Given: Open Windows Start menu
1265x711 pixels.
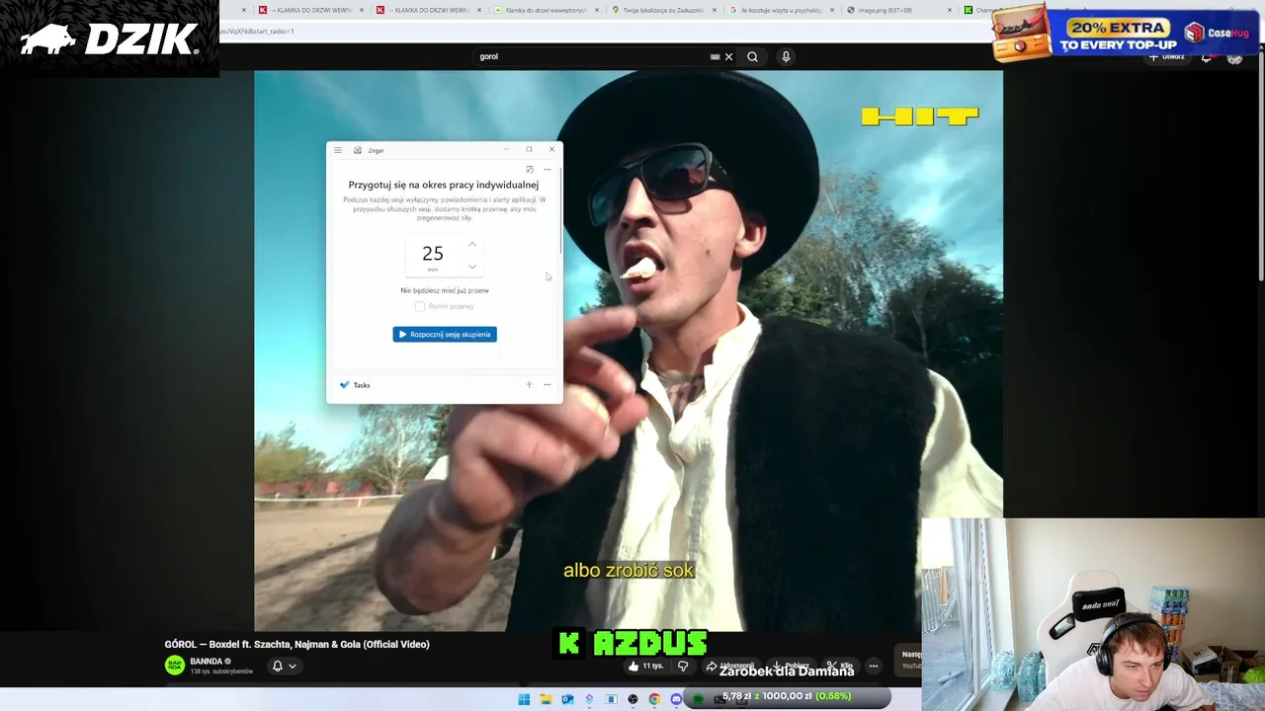Looking at the screenshot, I should pyautogui.click(x=524, y=699).
